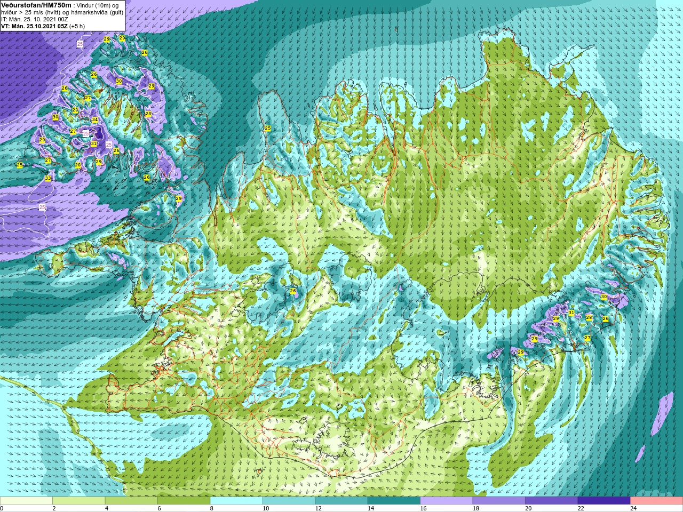
Task: Pick the 12–14 m/s teal legend swatch
Action: point(341,501)
